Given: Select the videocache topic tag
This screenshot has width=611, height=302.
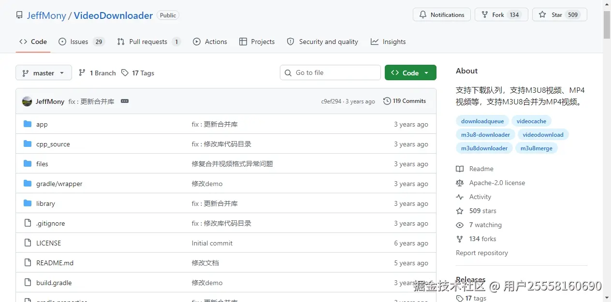Looking at the screenshot, I should [531, 121].
